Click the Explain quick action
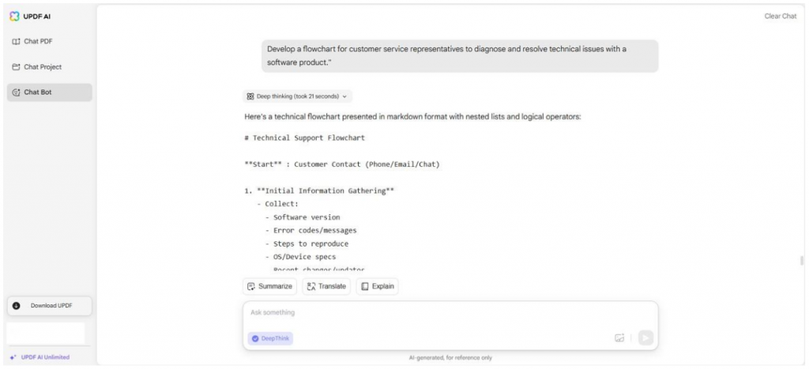Image resolution: width=809 pixels, height=370 pixels. click(377, 286)
